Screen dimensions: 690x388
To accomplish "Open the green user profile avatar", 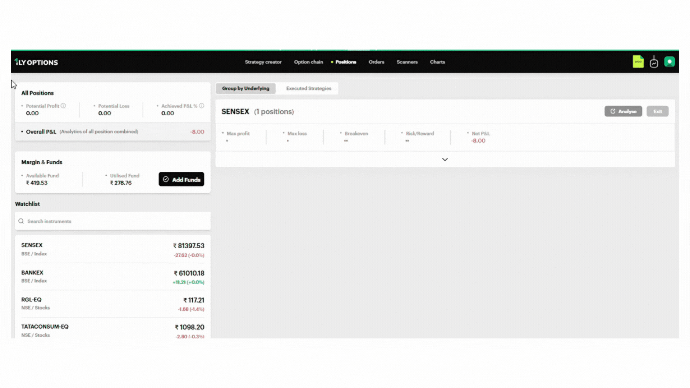I will [x=669, y=62].
